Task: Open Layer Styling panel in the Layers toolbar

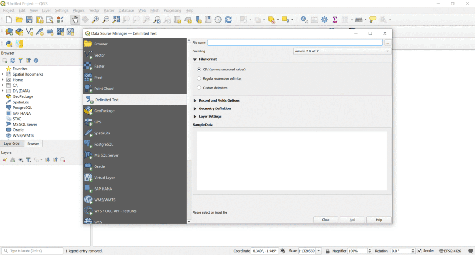Action: coord(5,159)
